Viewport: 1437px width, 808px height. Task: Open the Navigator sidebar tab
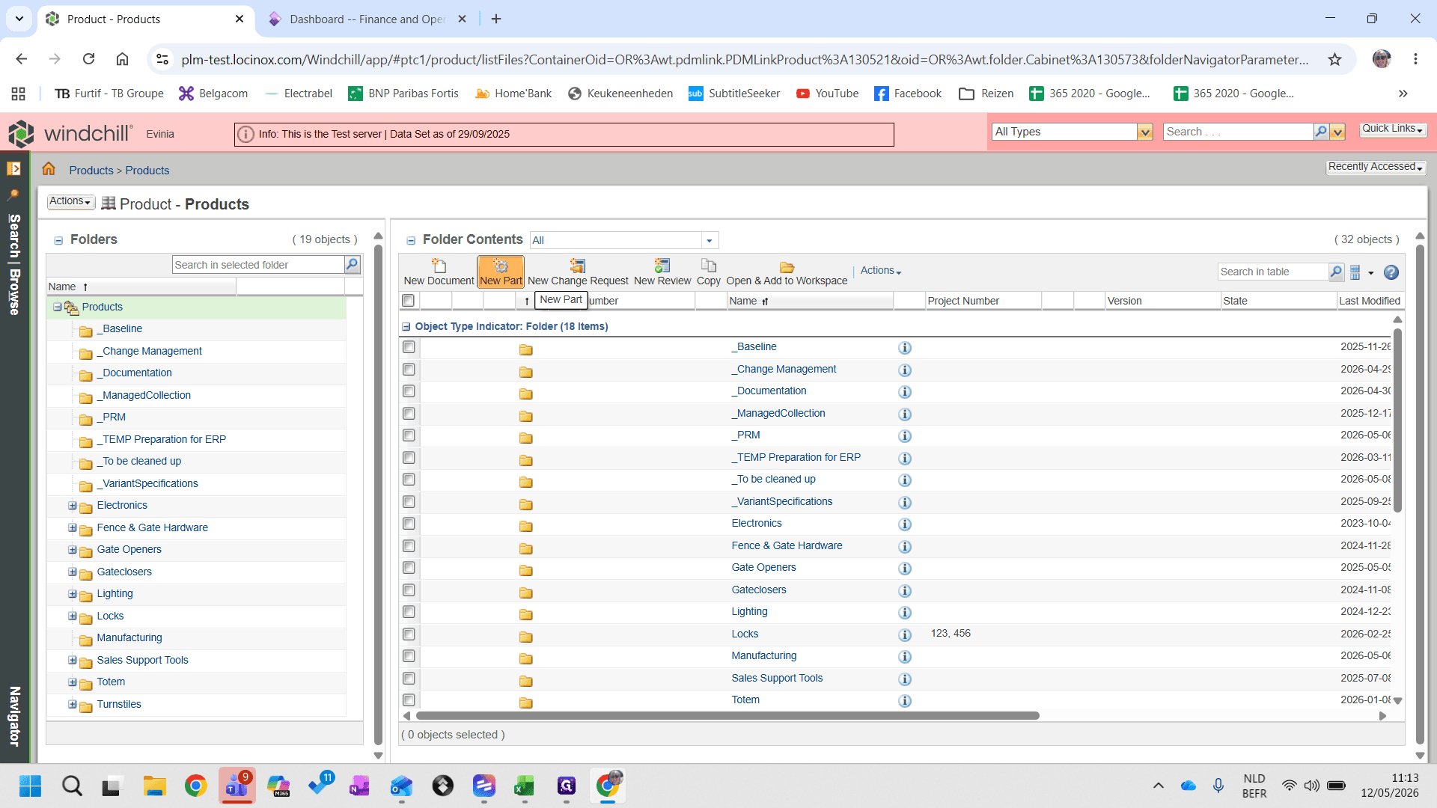tap(14, 716)
